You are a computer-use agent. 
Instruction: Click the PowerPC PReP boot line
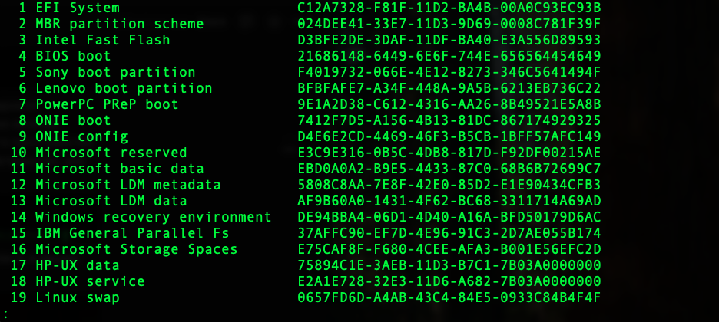tap(107, 104)
